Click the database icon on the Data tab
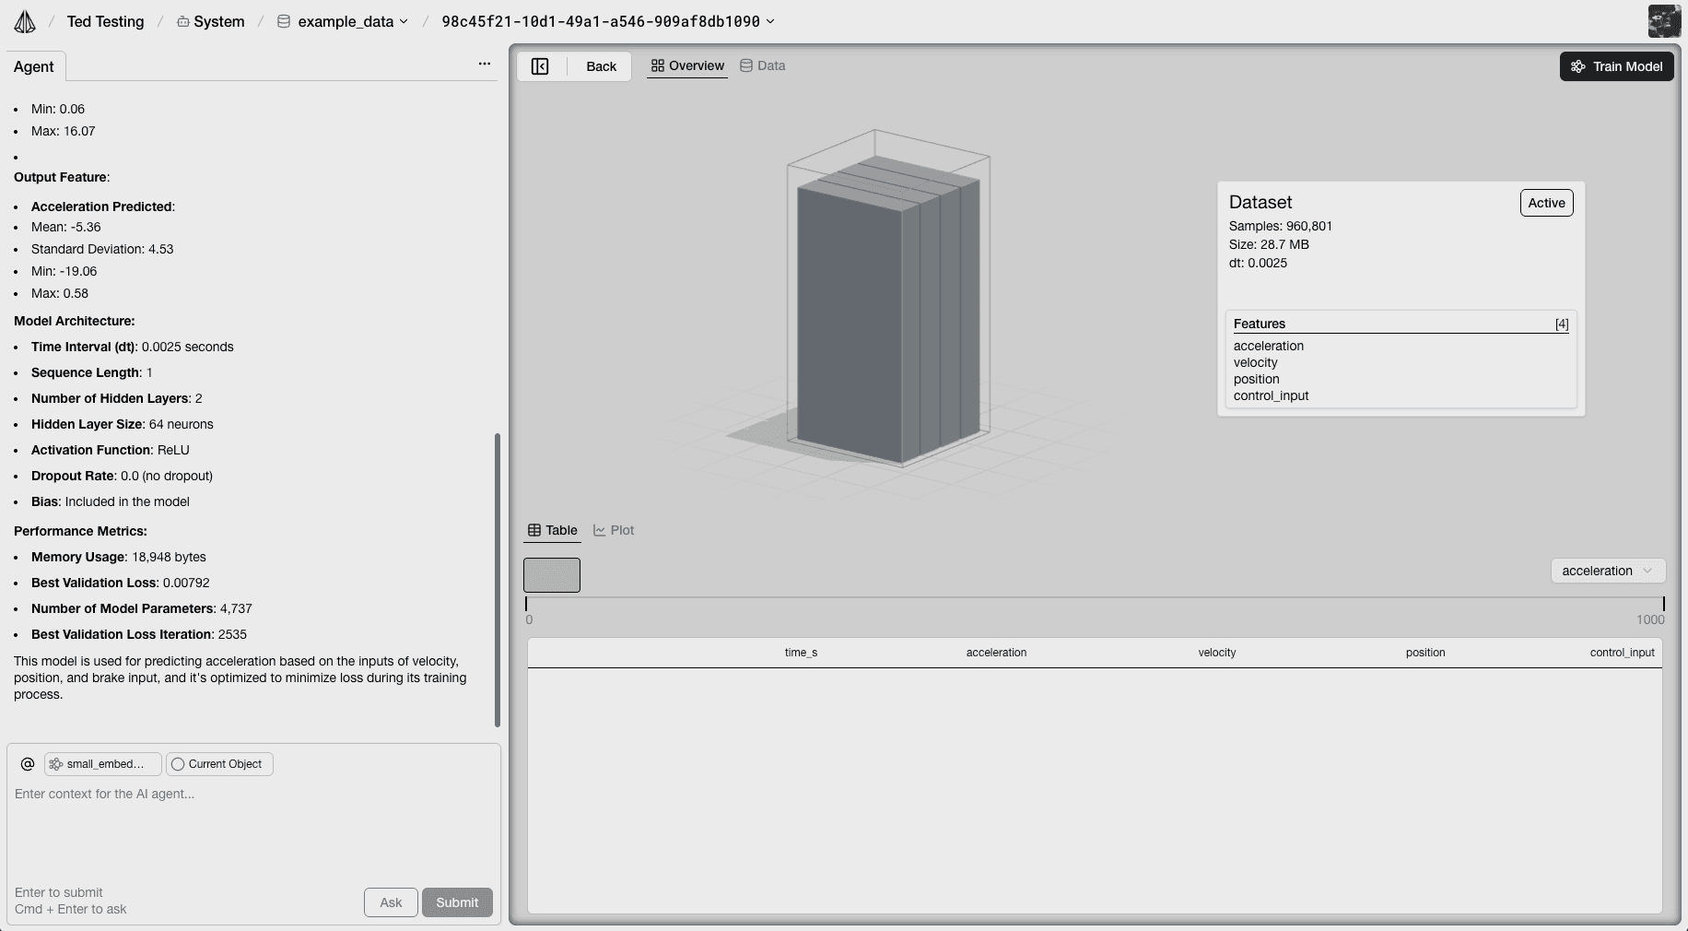 click(744, 65)
